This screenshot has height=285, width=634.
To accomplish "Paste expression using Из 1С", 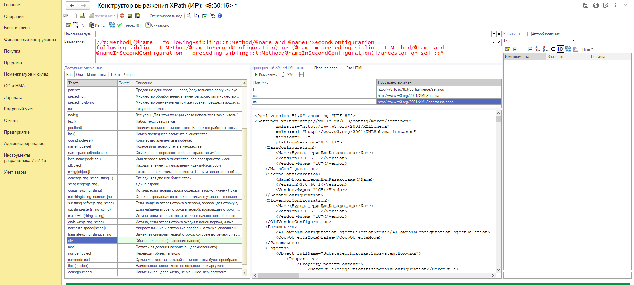I will coord(97,25).
